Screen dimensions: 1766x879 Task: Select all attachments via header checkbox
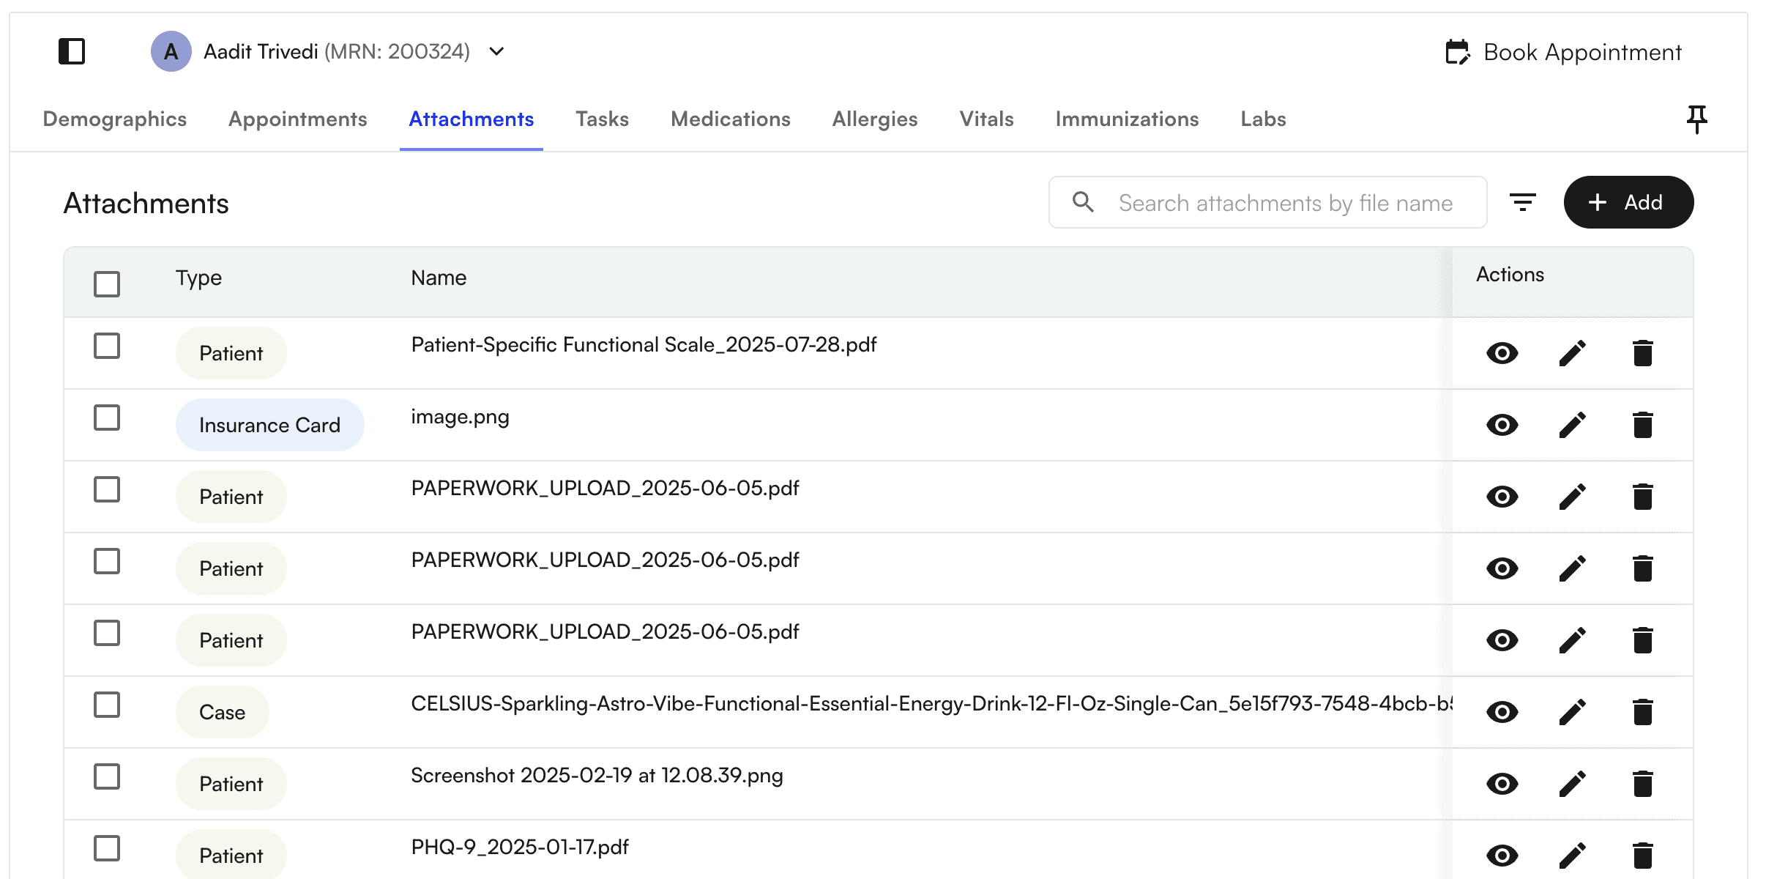[x=105, y=283]
